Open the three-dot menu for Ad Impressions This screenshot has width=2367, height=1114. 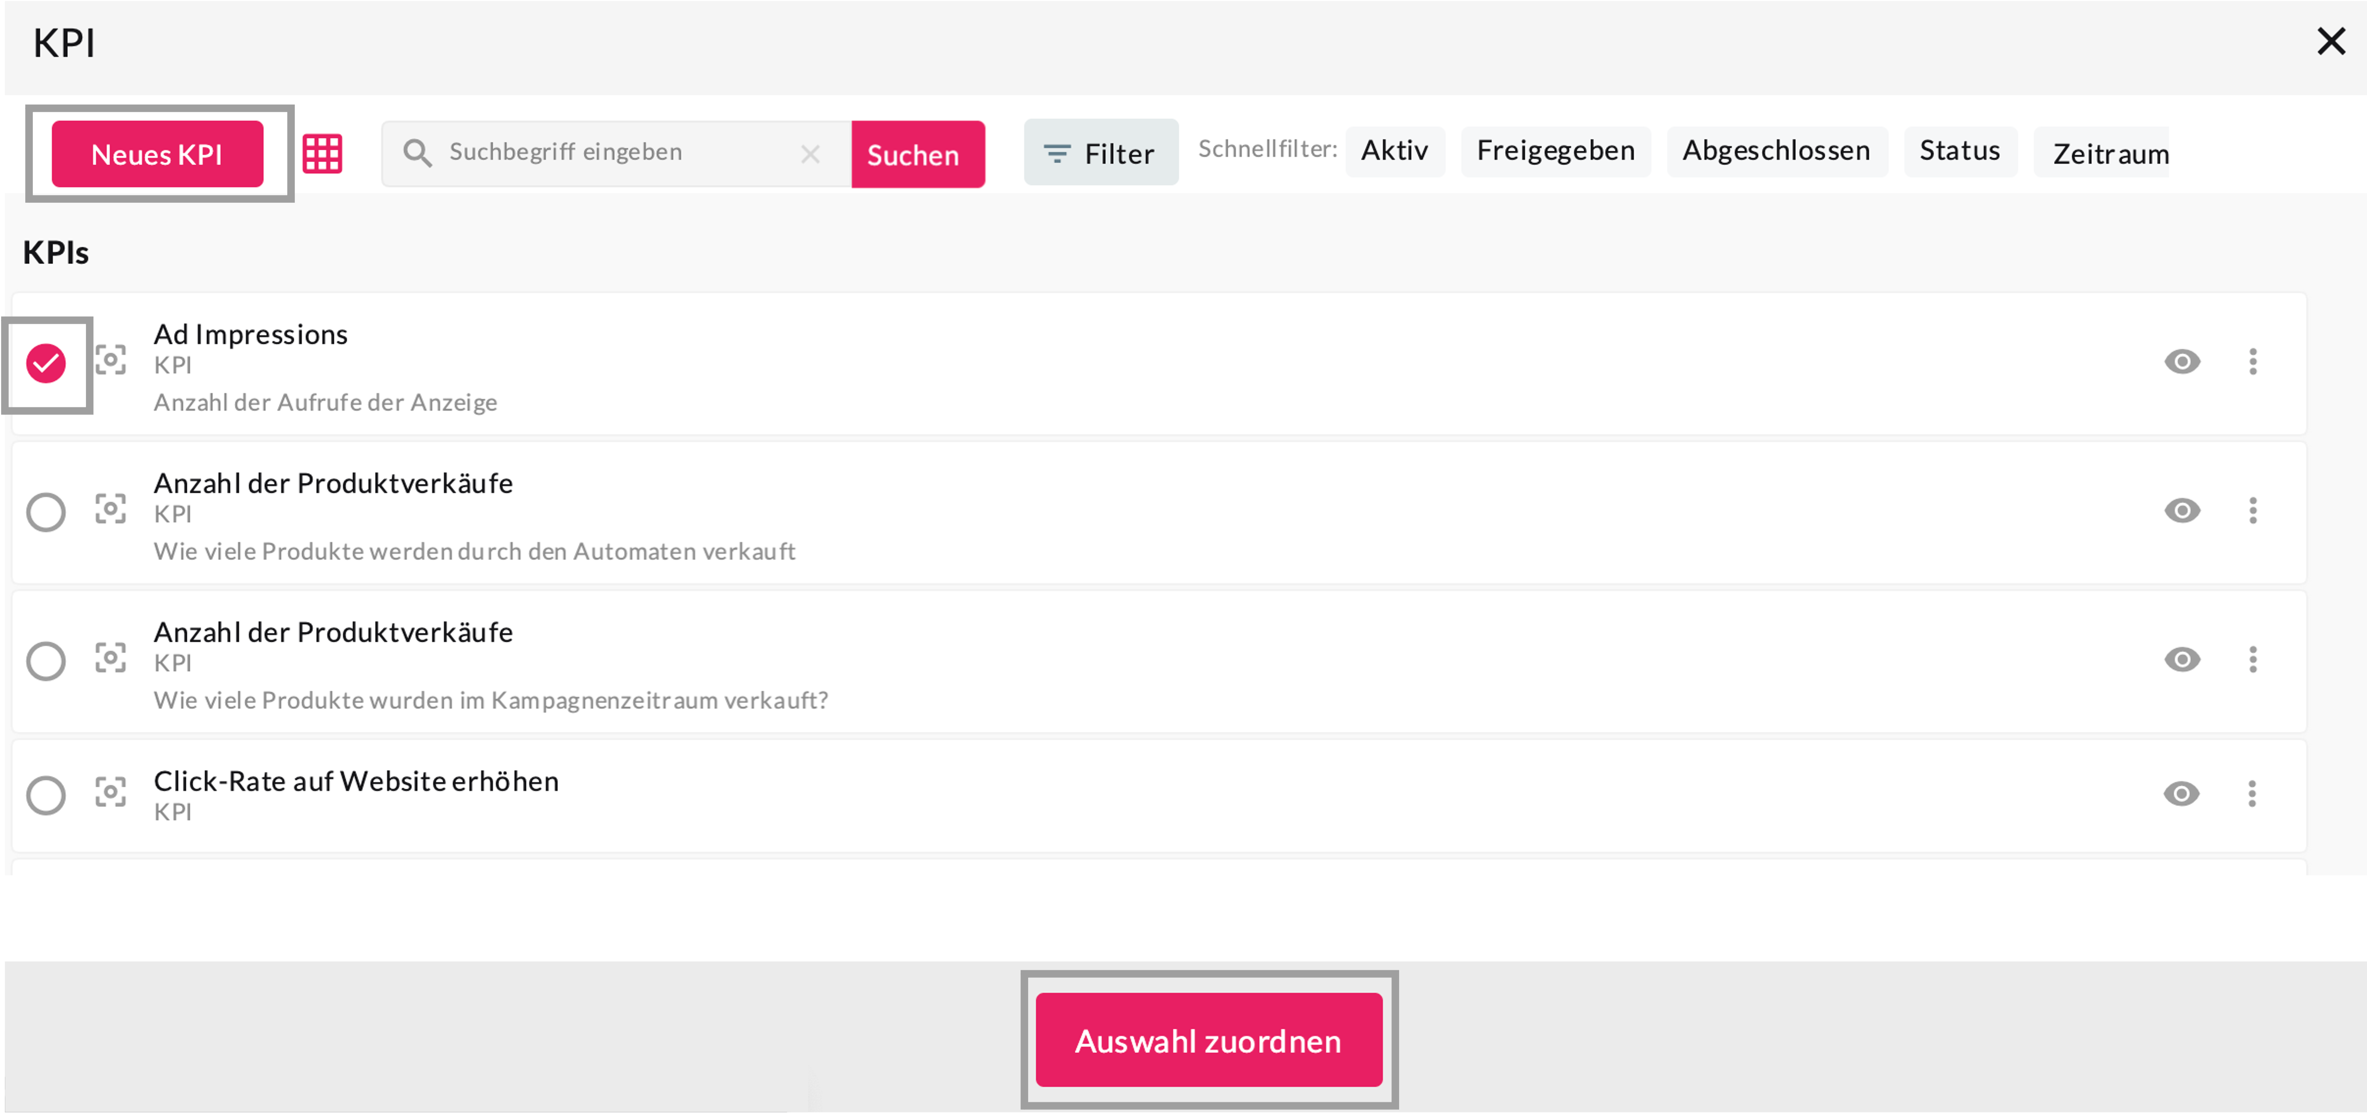[2252, 362]
